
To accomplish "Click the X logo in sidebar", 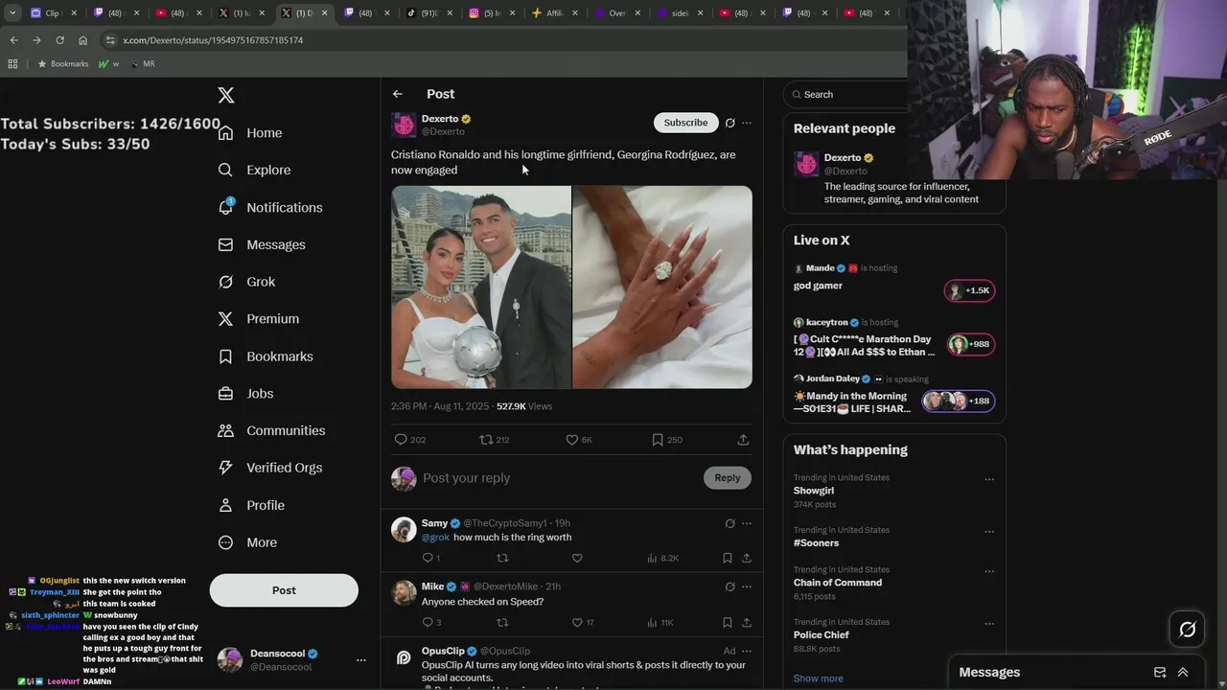I will pos(226,95).
